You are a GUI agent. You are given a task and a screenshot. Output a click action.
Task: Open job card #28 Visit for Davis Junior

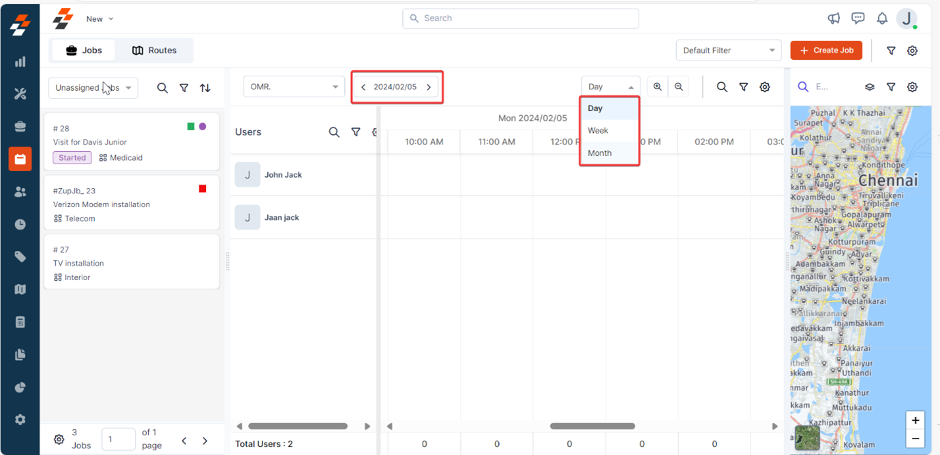pyautogui.click(x=132, y=142)
